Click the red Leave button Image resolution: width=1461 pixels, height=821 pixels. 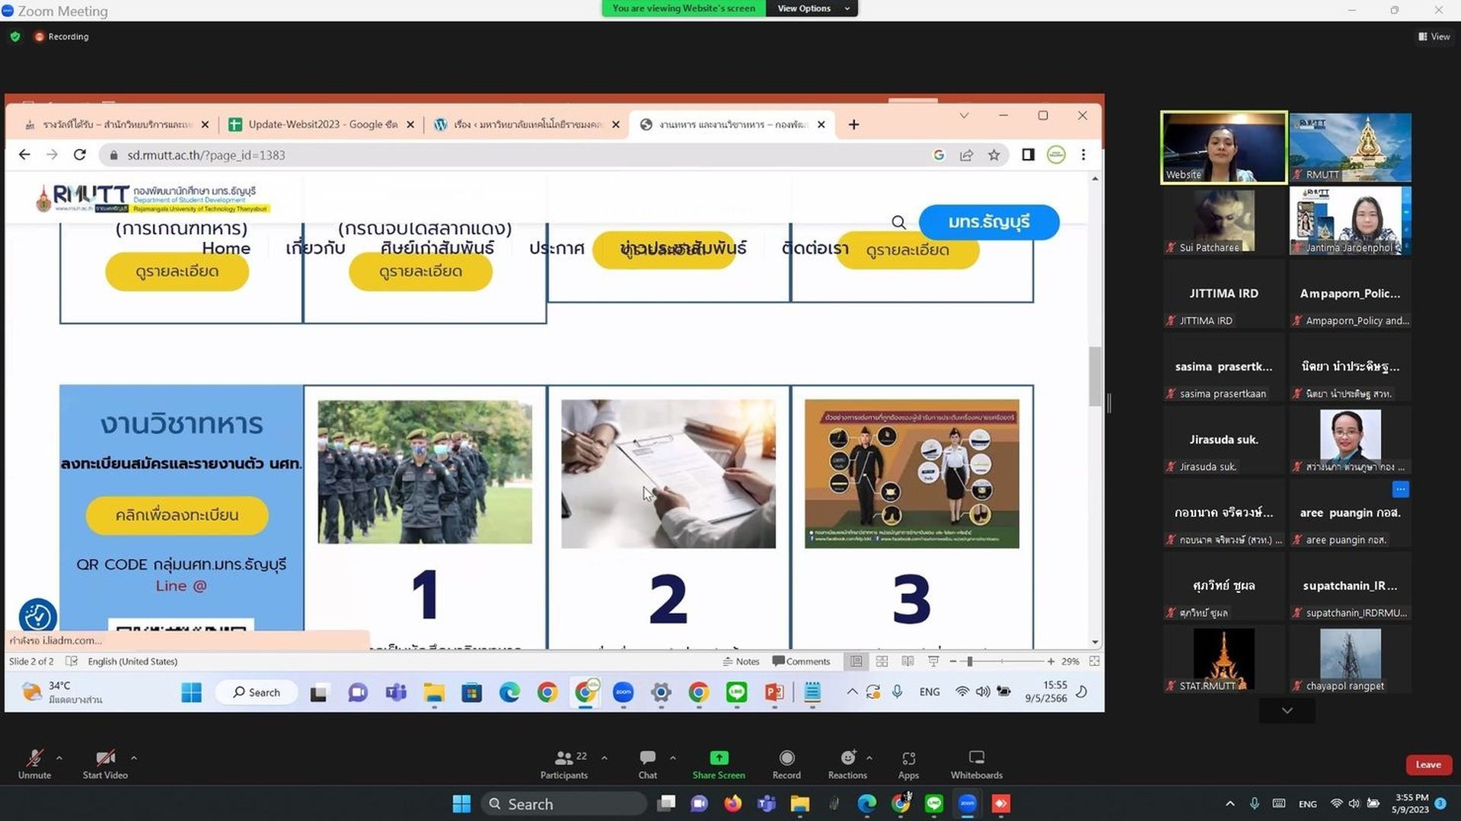1428,765
